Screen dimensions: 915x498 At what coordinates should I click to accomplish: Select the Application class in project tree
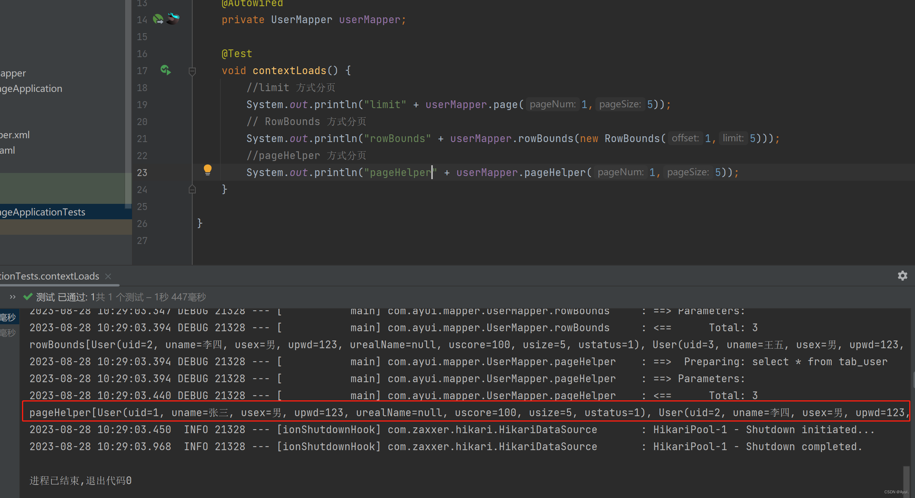31,89
